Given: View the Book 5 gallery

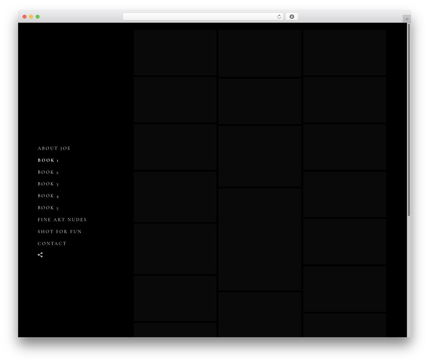Looking at the screenshot, I should point(48,208).
